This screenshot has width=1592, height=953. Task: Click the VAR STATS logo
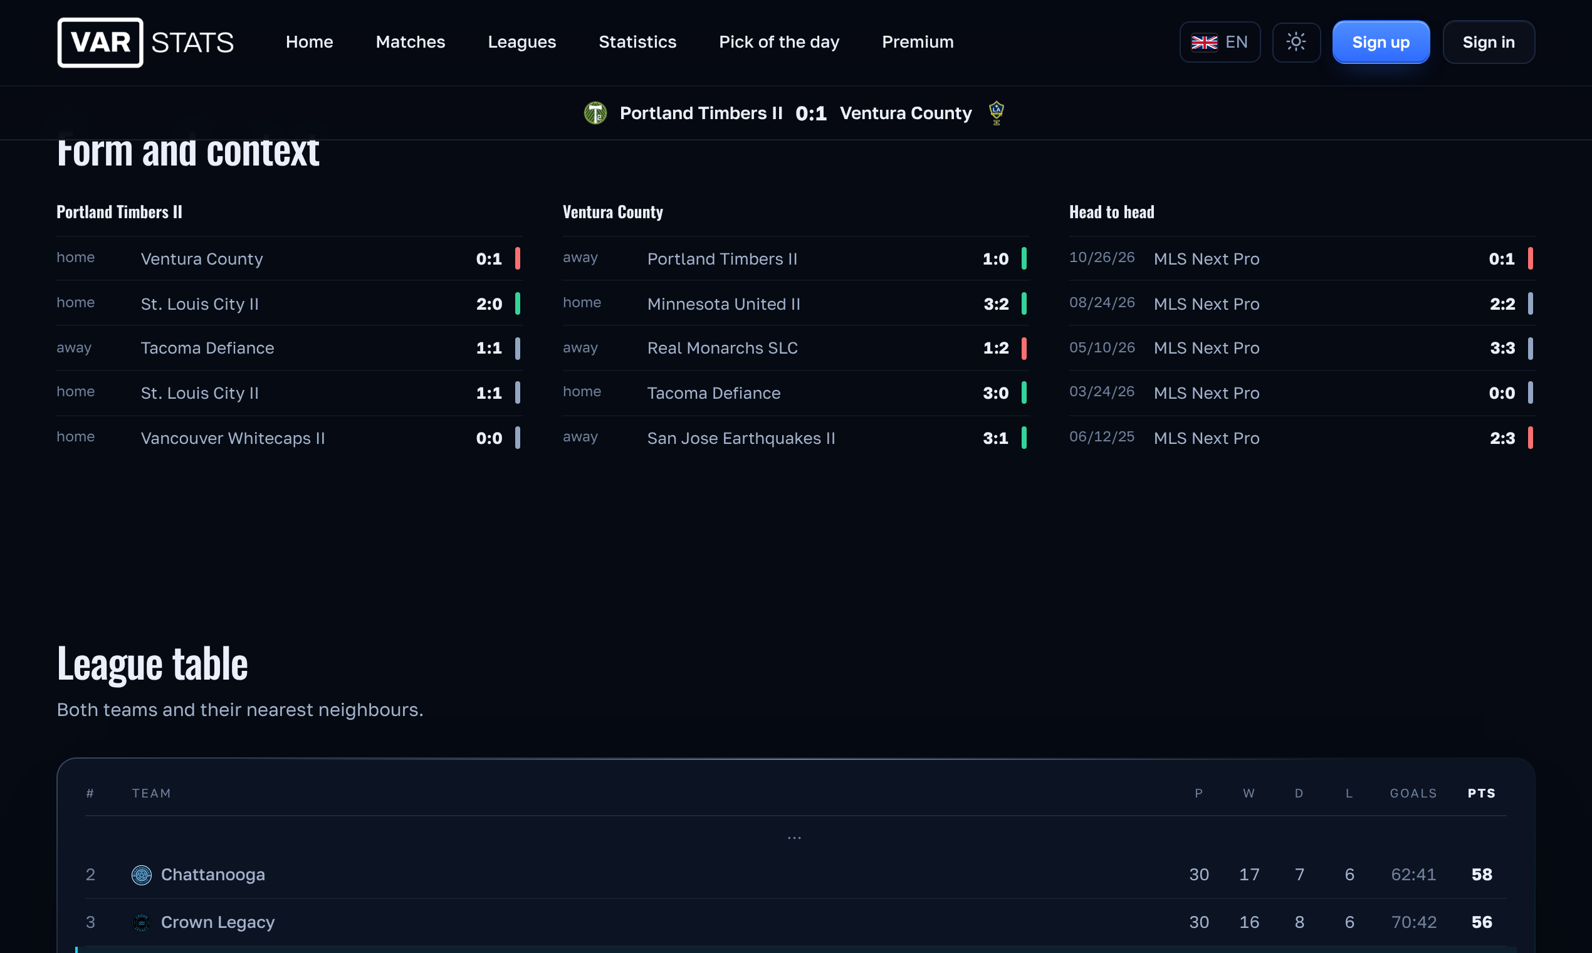tap(145, 43)
